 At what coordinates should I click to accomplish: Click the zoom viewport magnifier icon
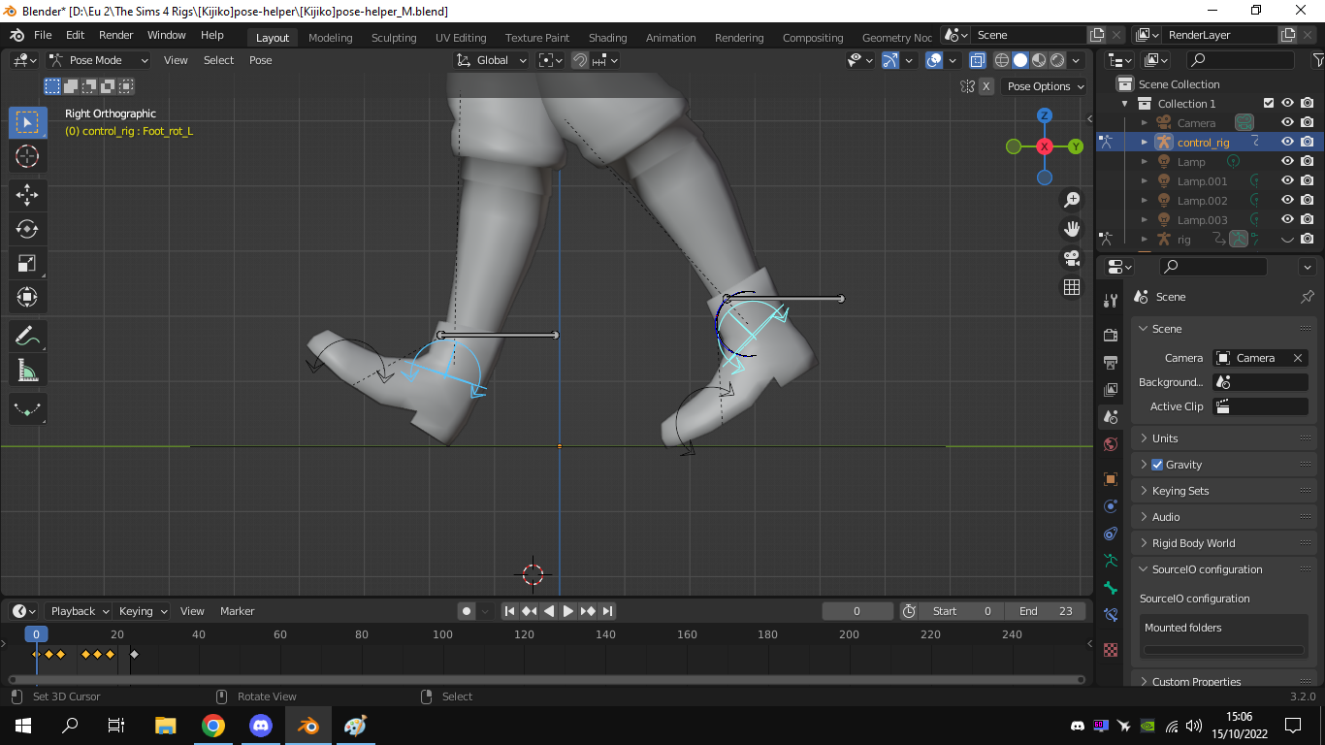(x=1072, y=200)
